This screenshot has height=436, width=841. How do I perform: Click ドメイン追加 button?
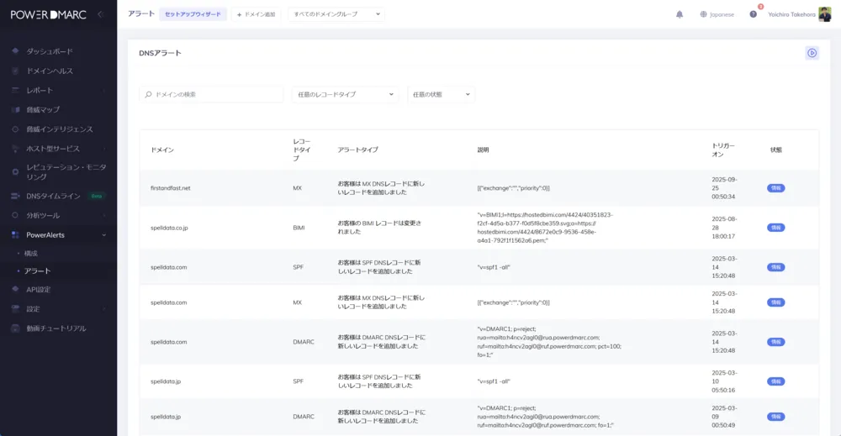257,14
